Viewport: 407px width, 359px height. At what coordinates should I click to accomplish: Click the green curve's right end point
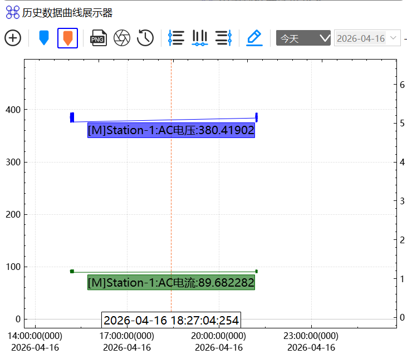click(x=257, y=271)
